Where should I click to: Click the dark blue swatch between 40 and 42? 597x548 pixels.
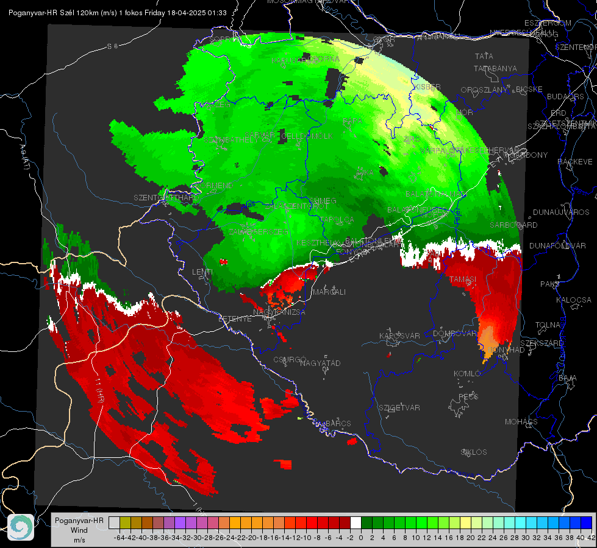click(587, 522)
